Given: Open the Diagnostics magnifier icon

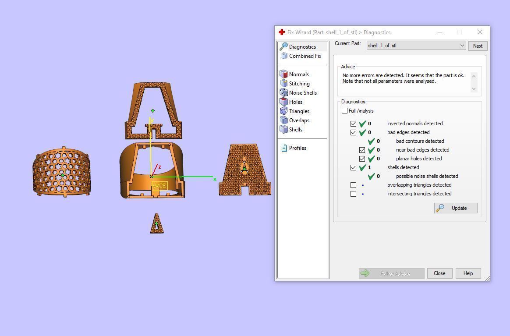Looking at the screenshot, I should 283,46.
